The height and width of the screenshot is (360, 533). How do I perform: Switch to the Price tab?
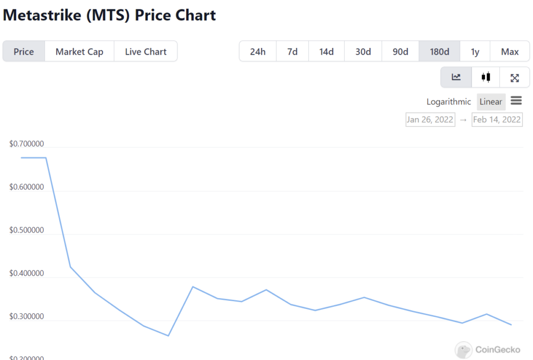click(x=24, y=52)
